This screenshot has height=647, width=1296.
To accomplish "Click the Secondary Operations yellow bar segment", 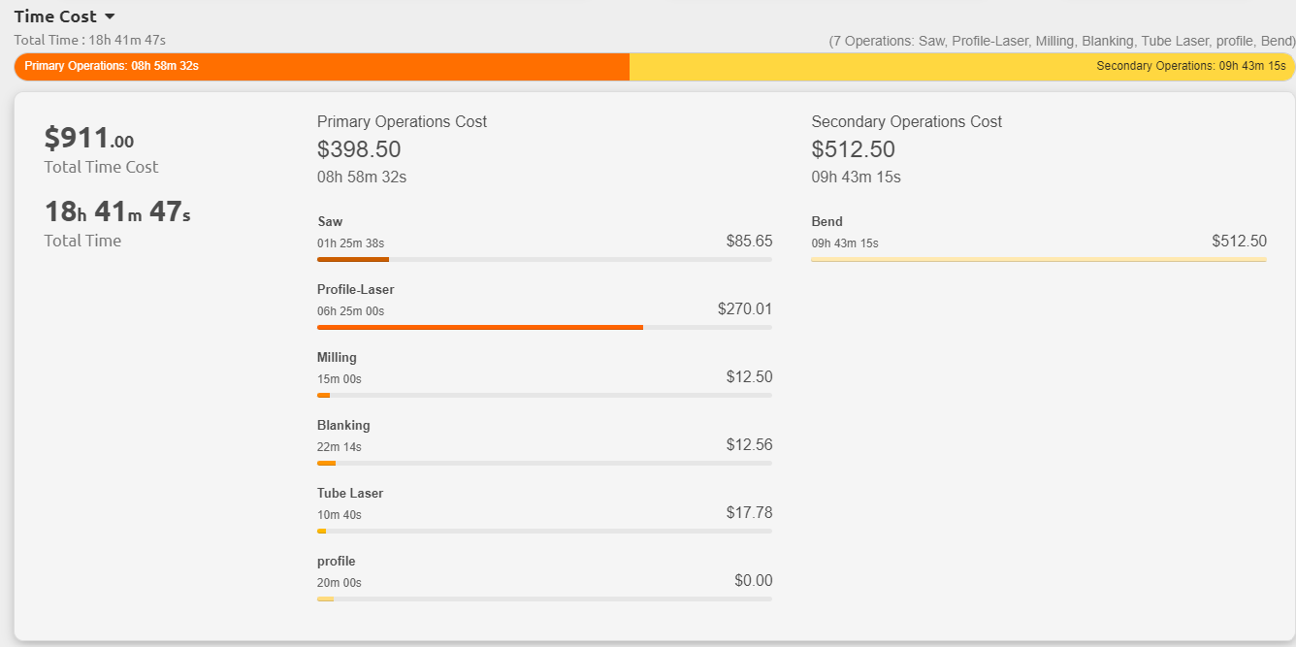I will (x=961, y=66).
